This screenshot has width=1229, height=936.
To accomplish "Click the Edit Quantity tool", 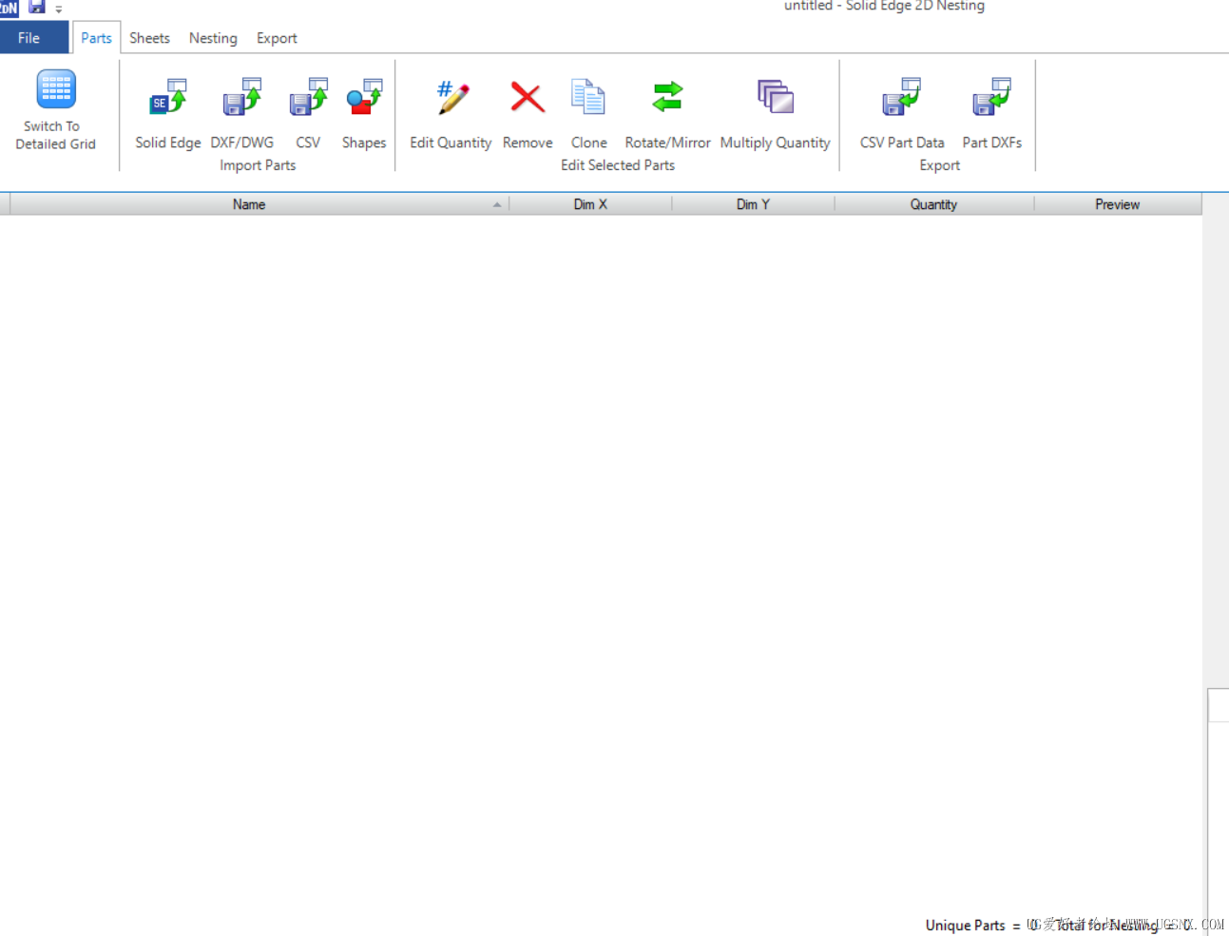I will [x=451, y=114].
